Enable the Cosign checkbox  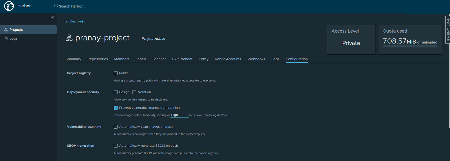[116, 92]
